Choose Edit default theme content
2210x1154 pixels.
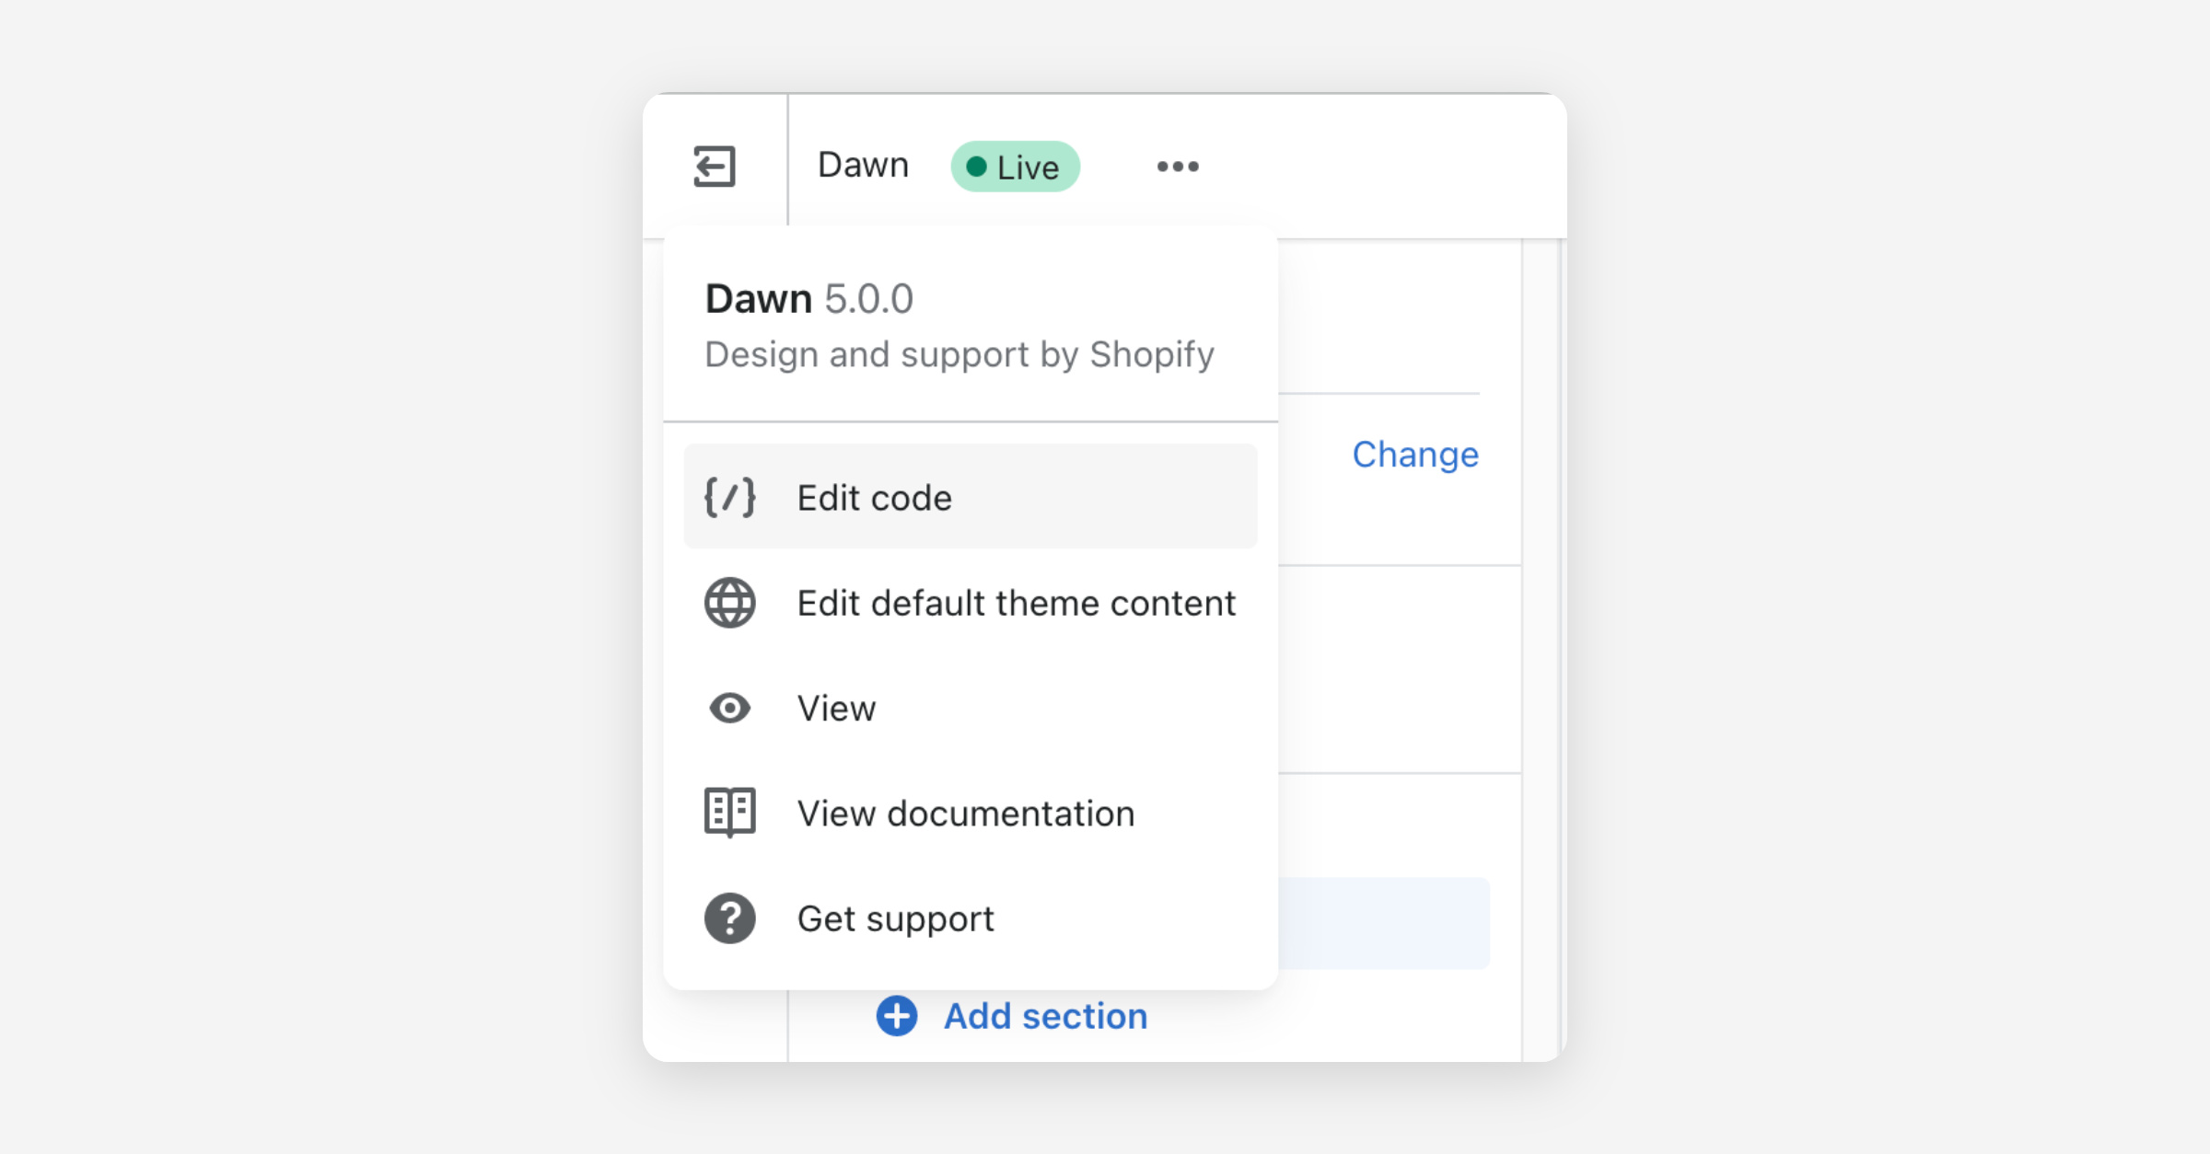1016,603
